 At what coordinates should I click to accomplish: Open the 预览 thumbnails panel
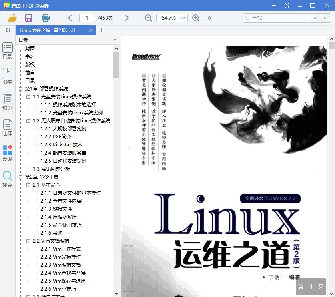(x=8, y=102)
